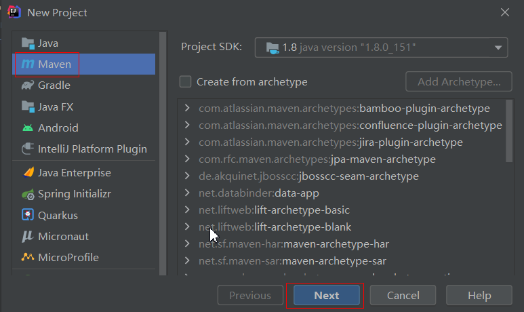Screen dimensions: 524x312
Task: Select the jbosscc-seam-archetype text row
Action: 309,176
